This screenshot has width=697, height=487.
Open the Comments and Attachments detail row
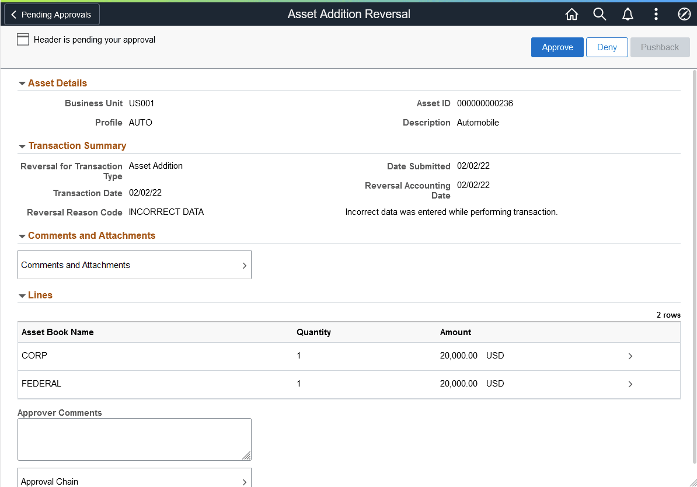[134, 265]
